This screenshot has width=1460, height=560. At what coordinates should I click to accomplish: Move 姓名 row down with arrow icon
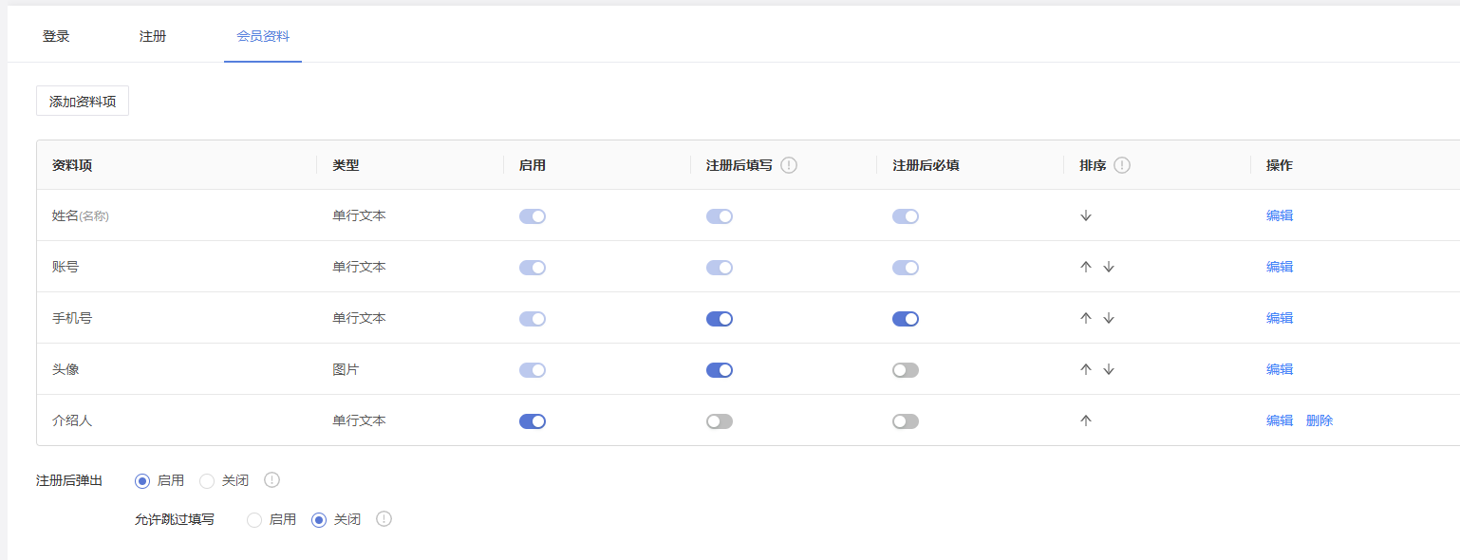(1086, 215)
